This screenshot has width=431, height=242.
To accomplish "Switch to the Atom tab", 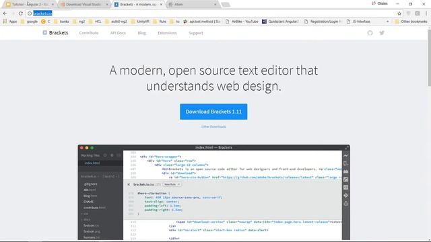I will [193, 5].
